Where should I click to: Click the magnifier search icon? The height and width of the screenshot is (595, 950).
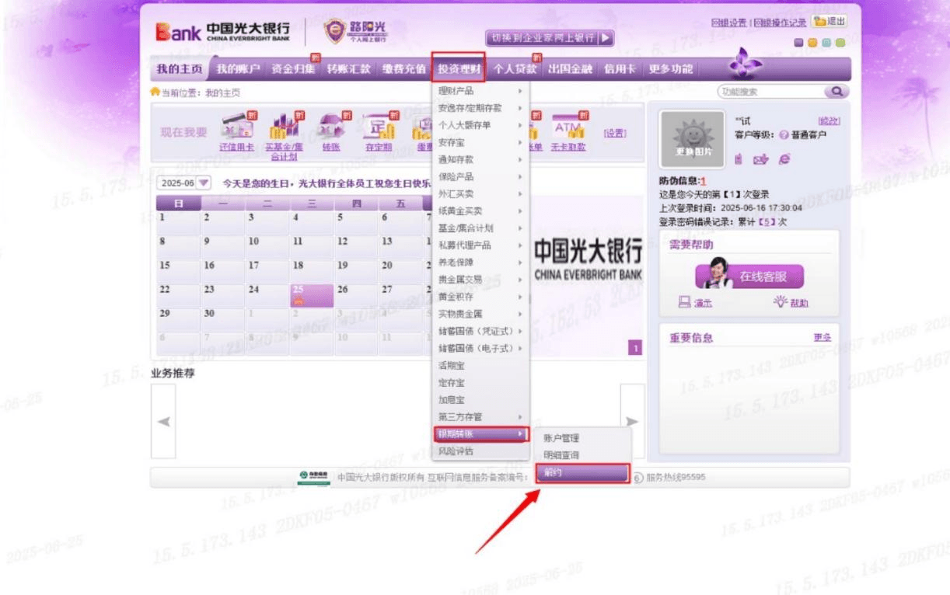pyautogui.click(x=836, y=92)
